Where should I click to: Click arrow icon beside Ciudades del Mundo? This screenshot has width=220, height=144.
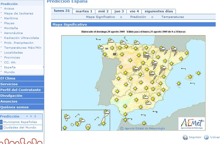(1, 128)
